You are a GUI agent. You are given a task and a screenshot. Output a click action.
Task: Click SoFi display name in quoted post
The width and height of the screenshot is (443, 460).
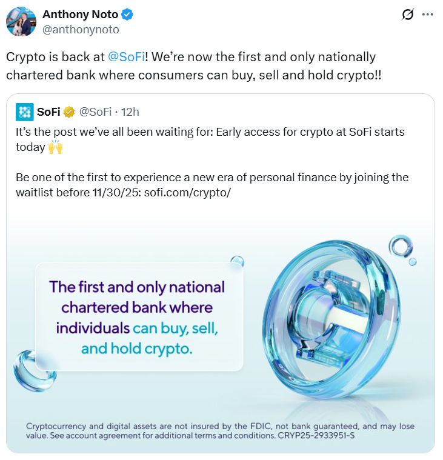tap(48, 112)
